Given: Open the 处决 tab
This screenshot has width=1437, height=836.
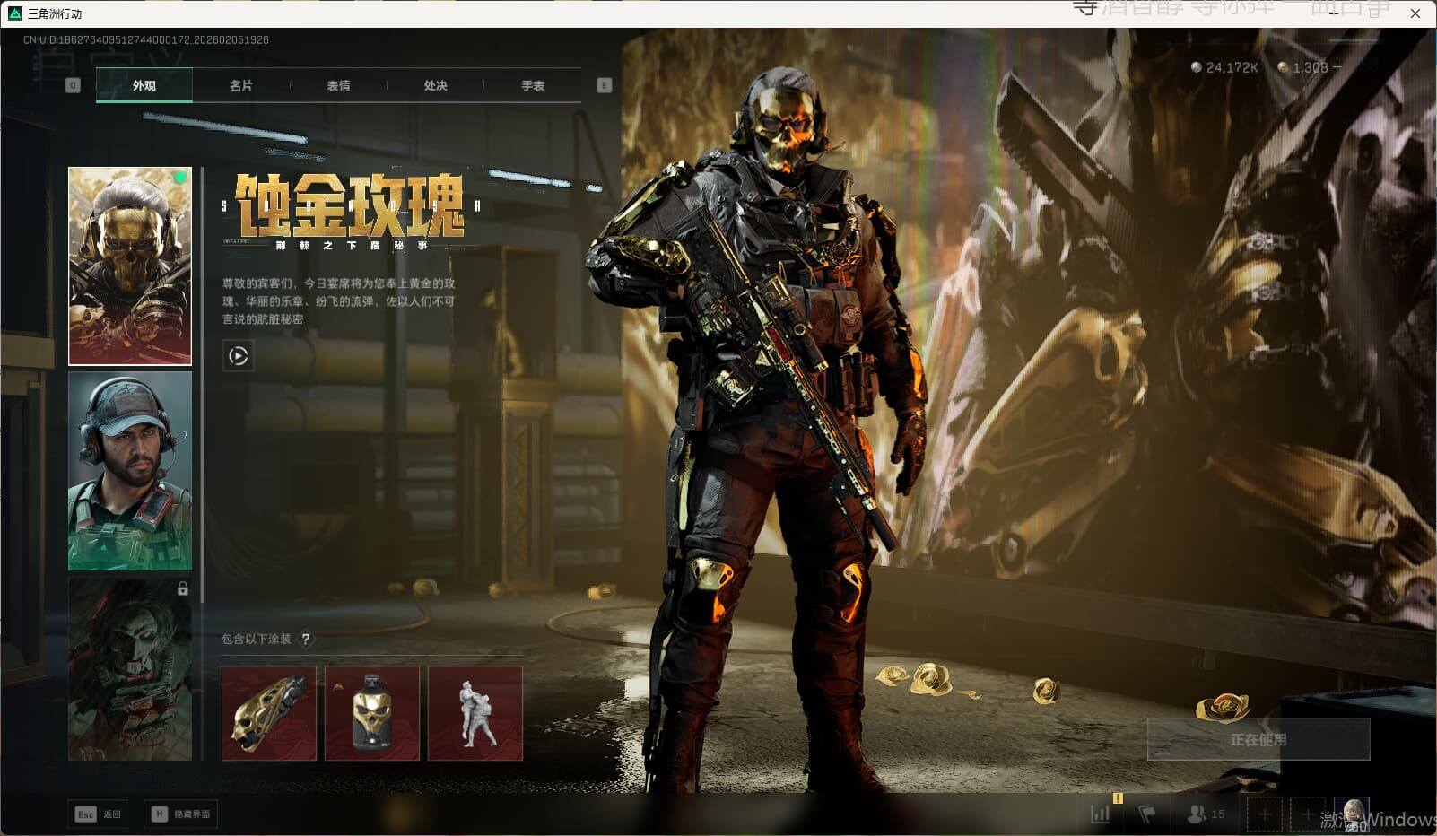Looking at the screenshot, I should pos(435,85).
